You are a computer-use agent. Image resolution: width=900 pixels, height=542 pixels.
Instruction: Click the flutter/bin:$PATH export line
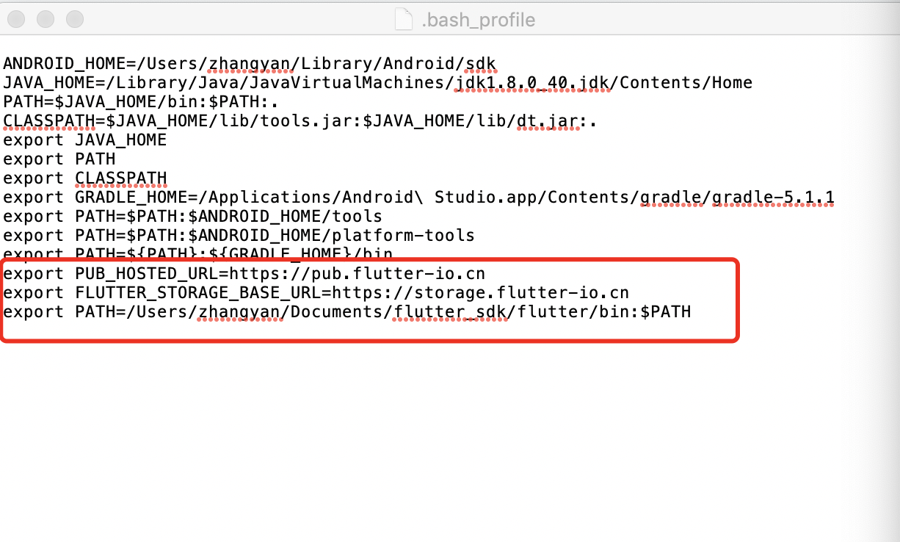346,312
